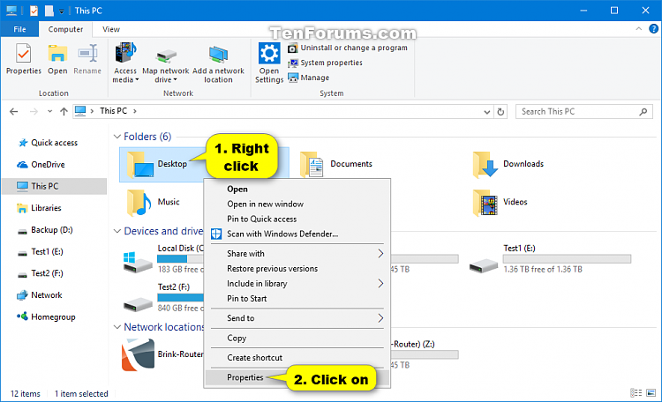662x402 pixels.
Task: Open the Recent locations dropdown arrow
Action: pos(49,111)
